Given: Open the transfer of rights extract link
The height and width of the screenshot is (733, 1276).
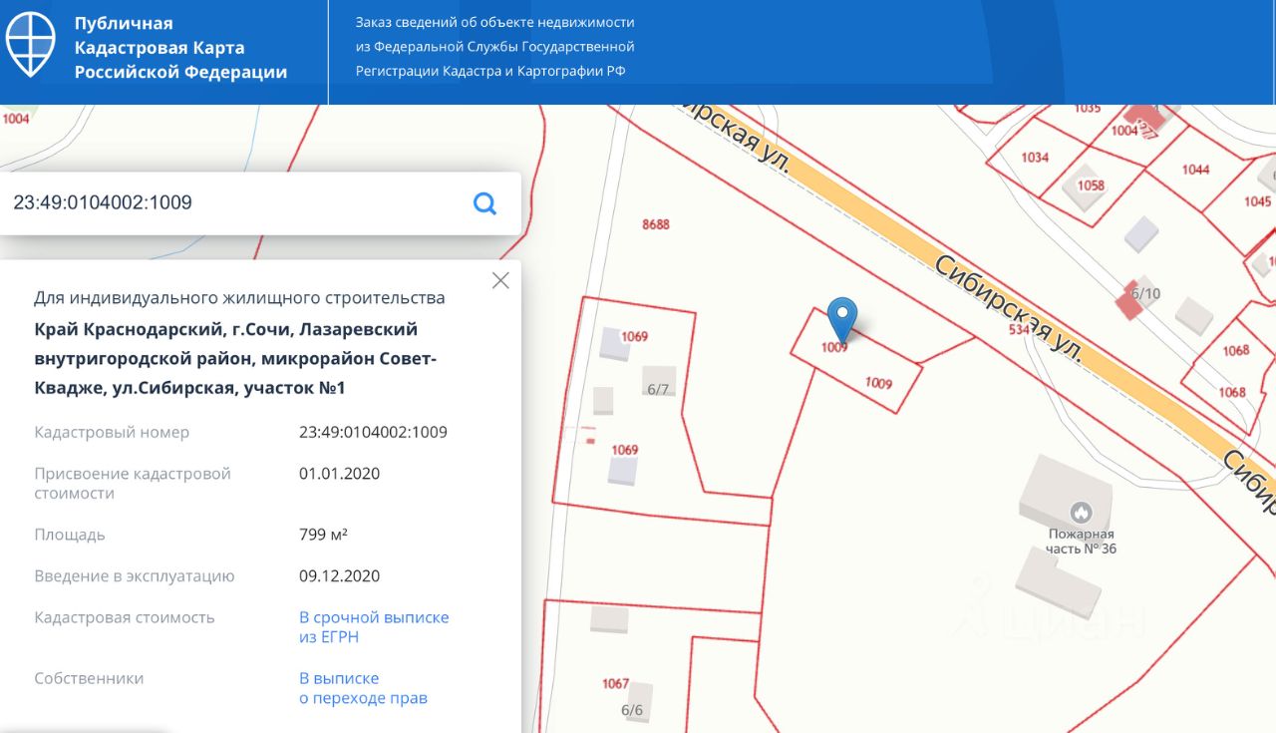Looking at the screenshot, I should coord(363,688).
